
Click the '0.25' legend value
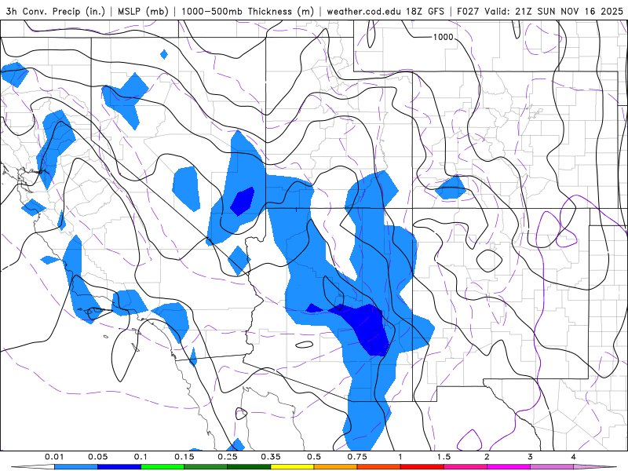228,457
